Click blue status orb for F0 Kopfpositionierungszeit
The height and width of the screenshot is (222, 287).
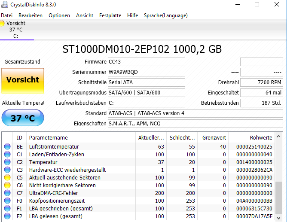[7, 201]
